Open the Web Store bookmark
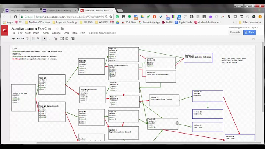265x149 pixels. [129, 22]
